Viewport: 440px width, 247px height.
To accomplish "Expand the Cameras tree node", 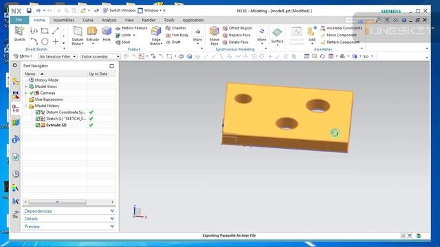I will (26, 93).
